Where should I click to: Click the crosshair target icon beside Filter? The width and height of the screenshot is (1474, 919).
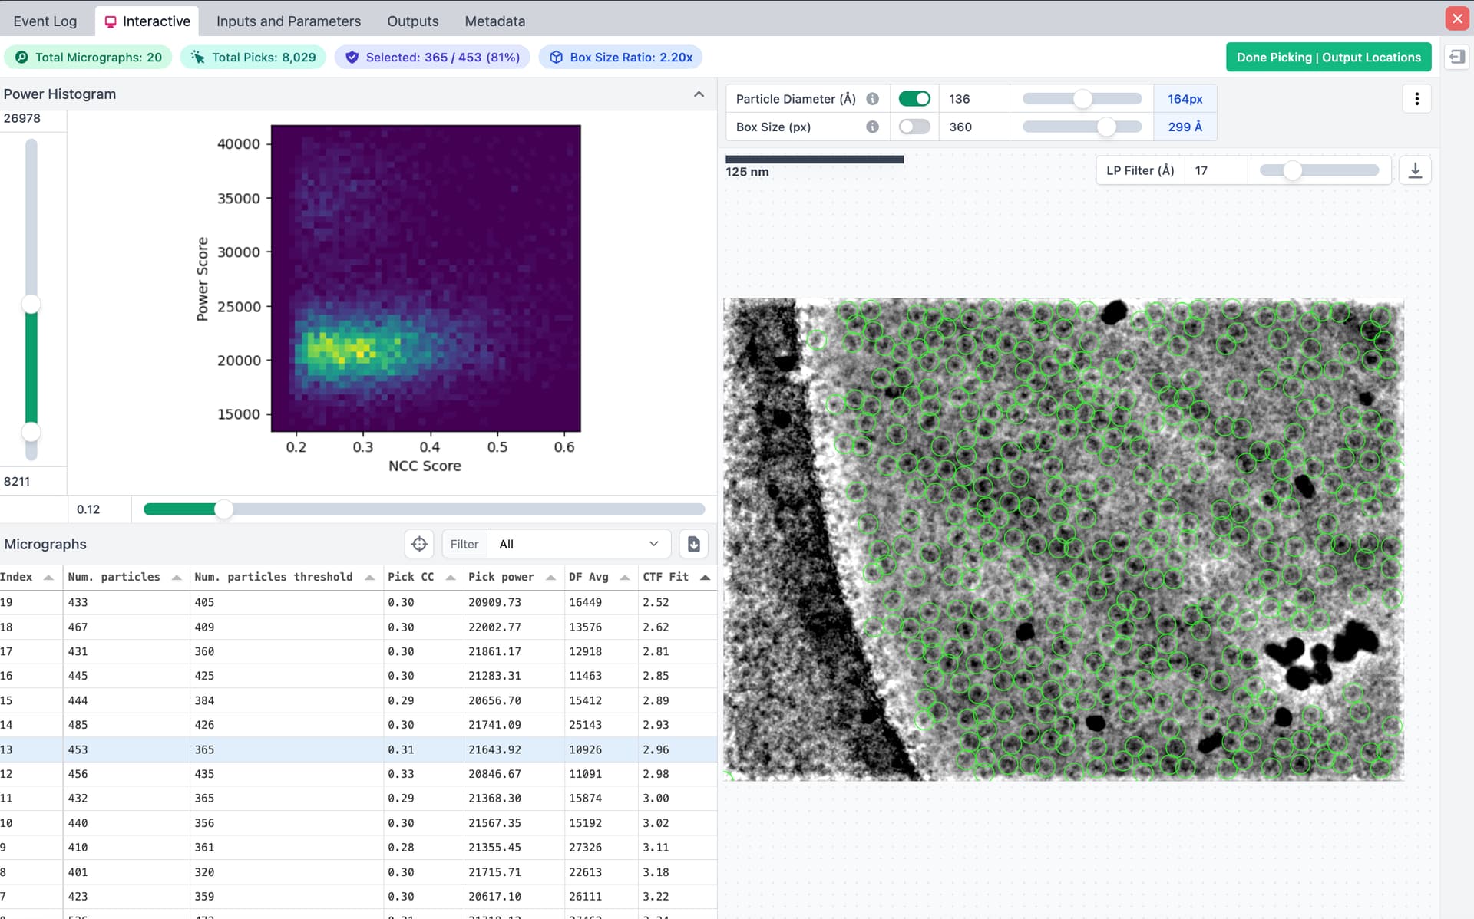click(x=419, y=544)
